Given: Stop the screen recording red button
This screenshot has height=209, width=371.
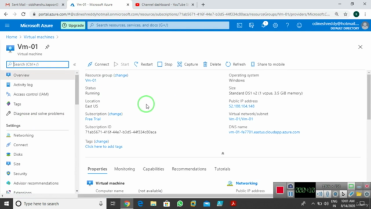Looking at the screenshot, I should (279, 190).
